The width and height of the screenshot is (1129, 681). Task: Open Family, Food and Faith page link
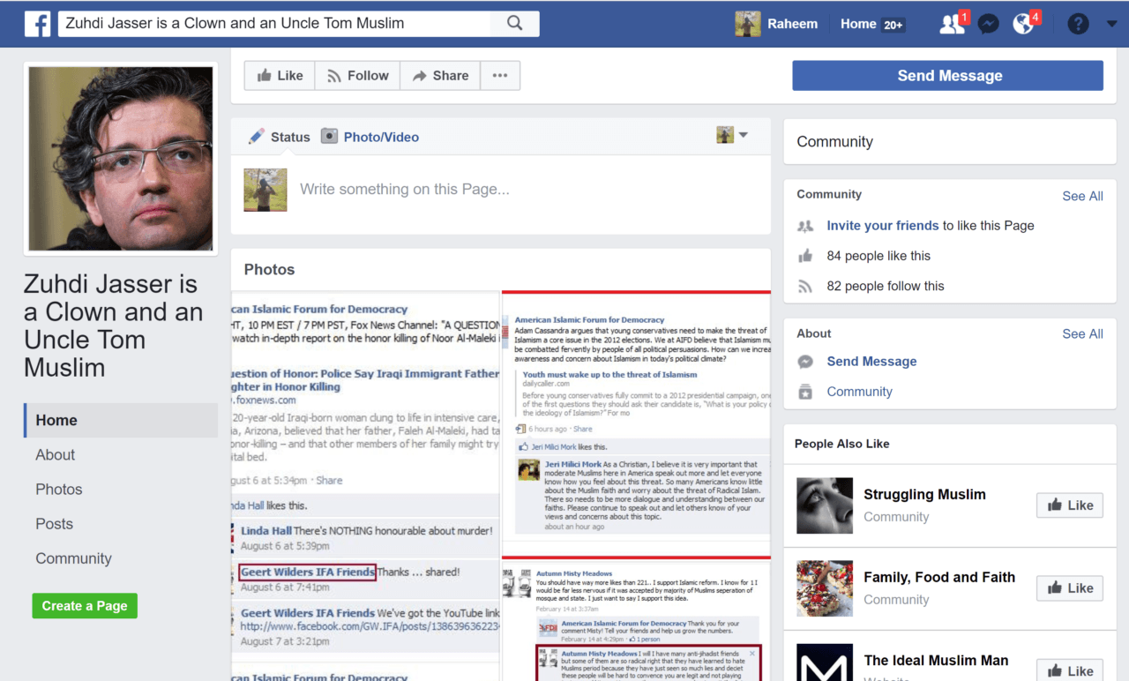(x=939, y=578)
